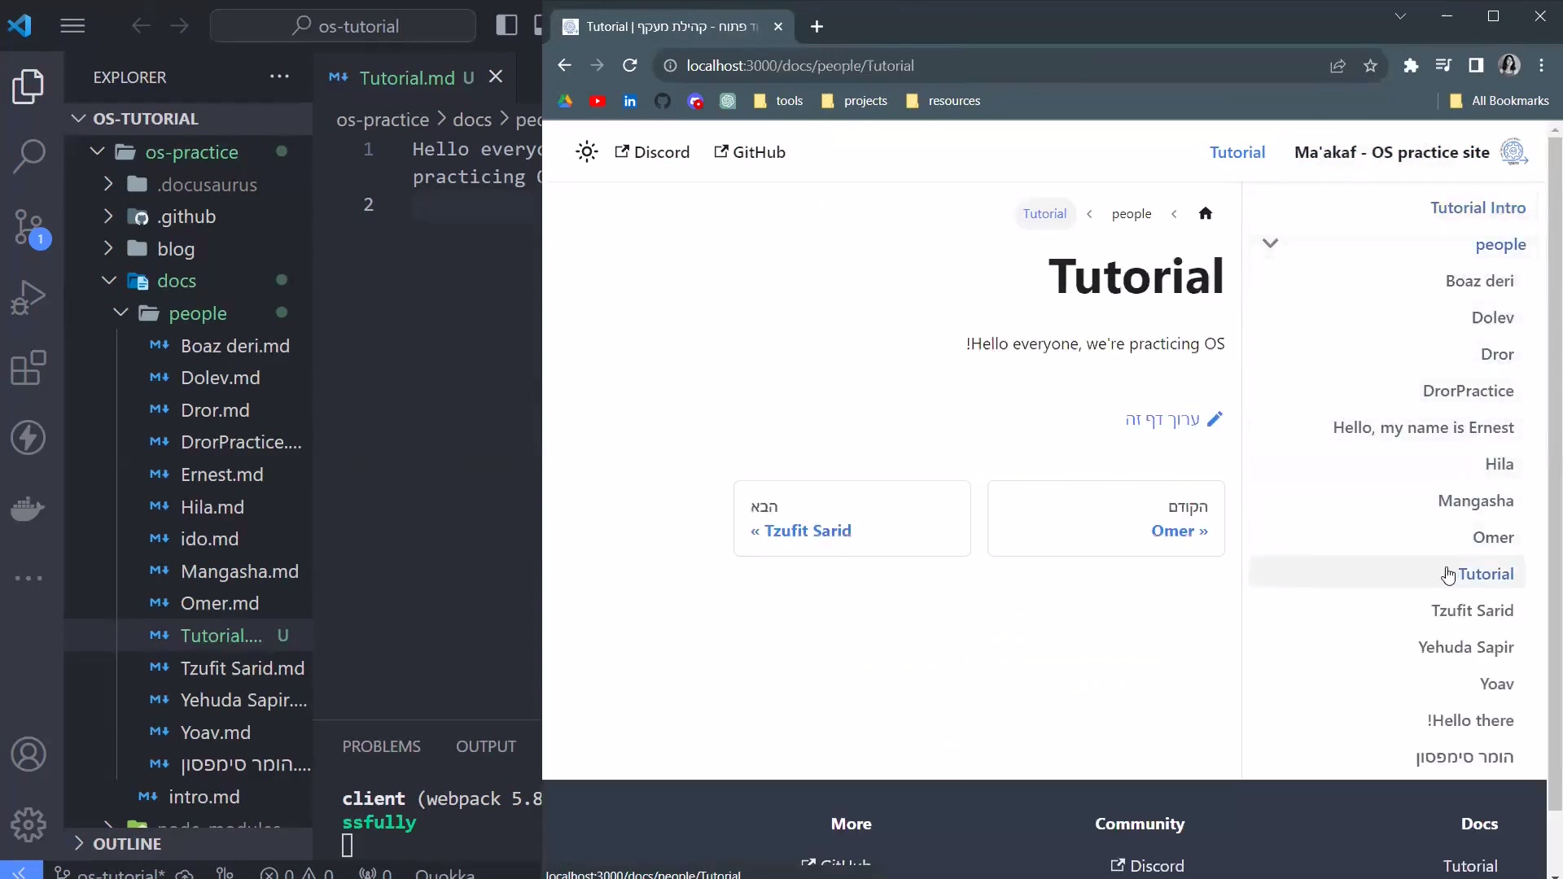
Task: Switch to the OUTPUT panel tab
Action: (x=486, y=746)
